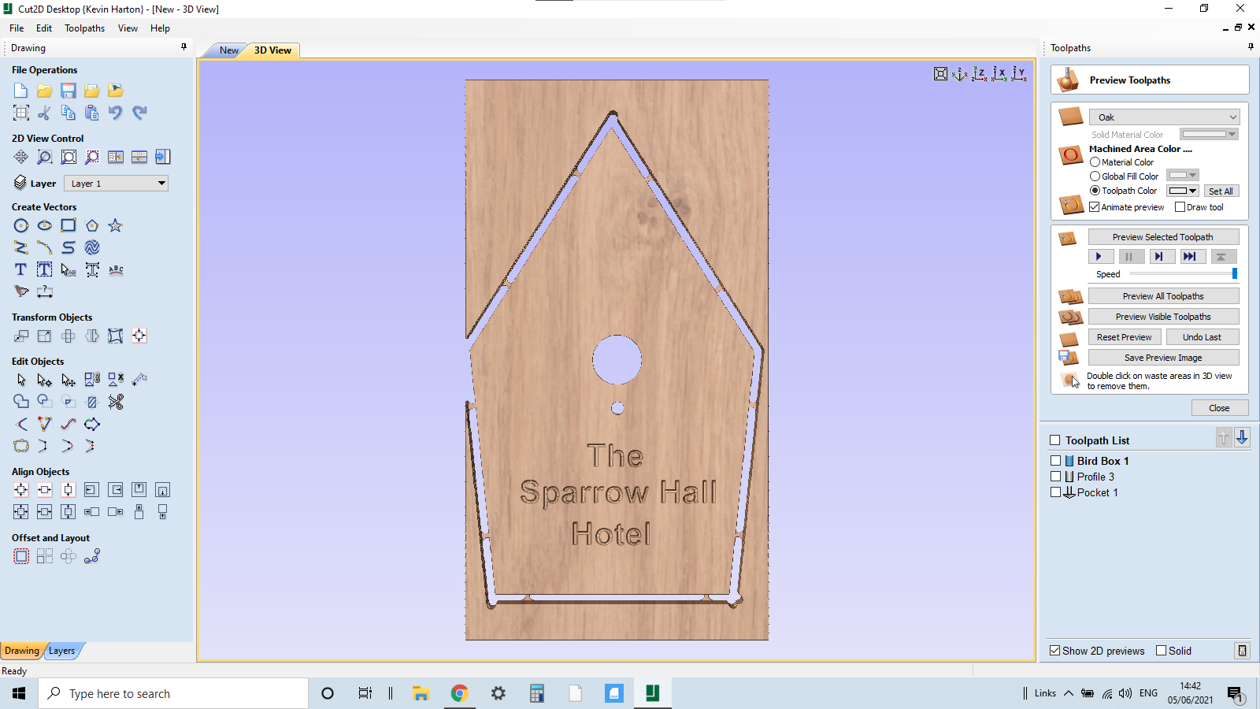This screenshot has width=1260, height=709.
Task: Select the Draw Rectangle tool
Action: tap(68, 225)
